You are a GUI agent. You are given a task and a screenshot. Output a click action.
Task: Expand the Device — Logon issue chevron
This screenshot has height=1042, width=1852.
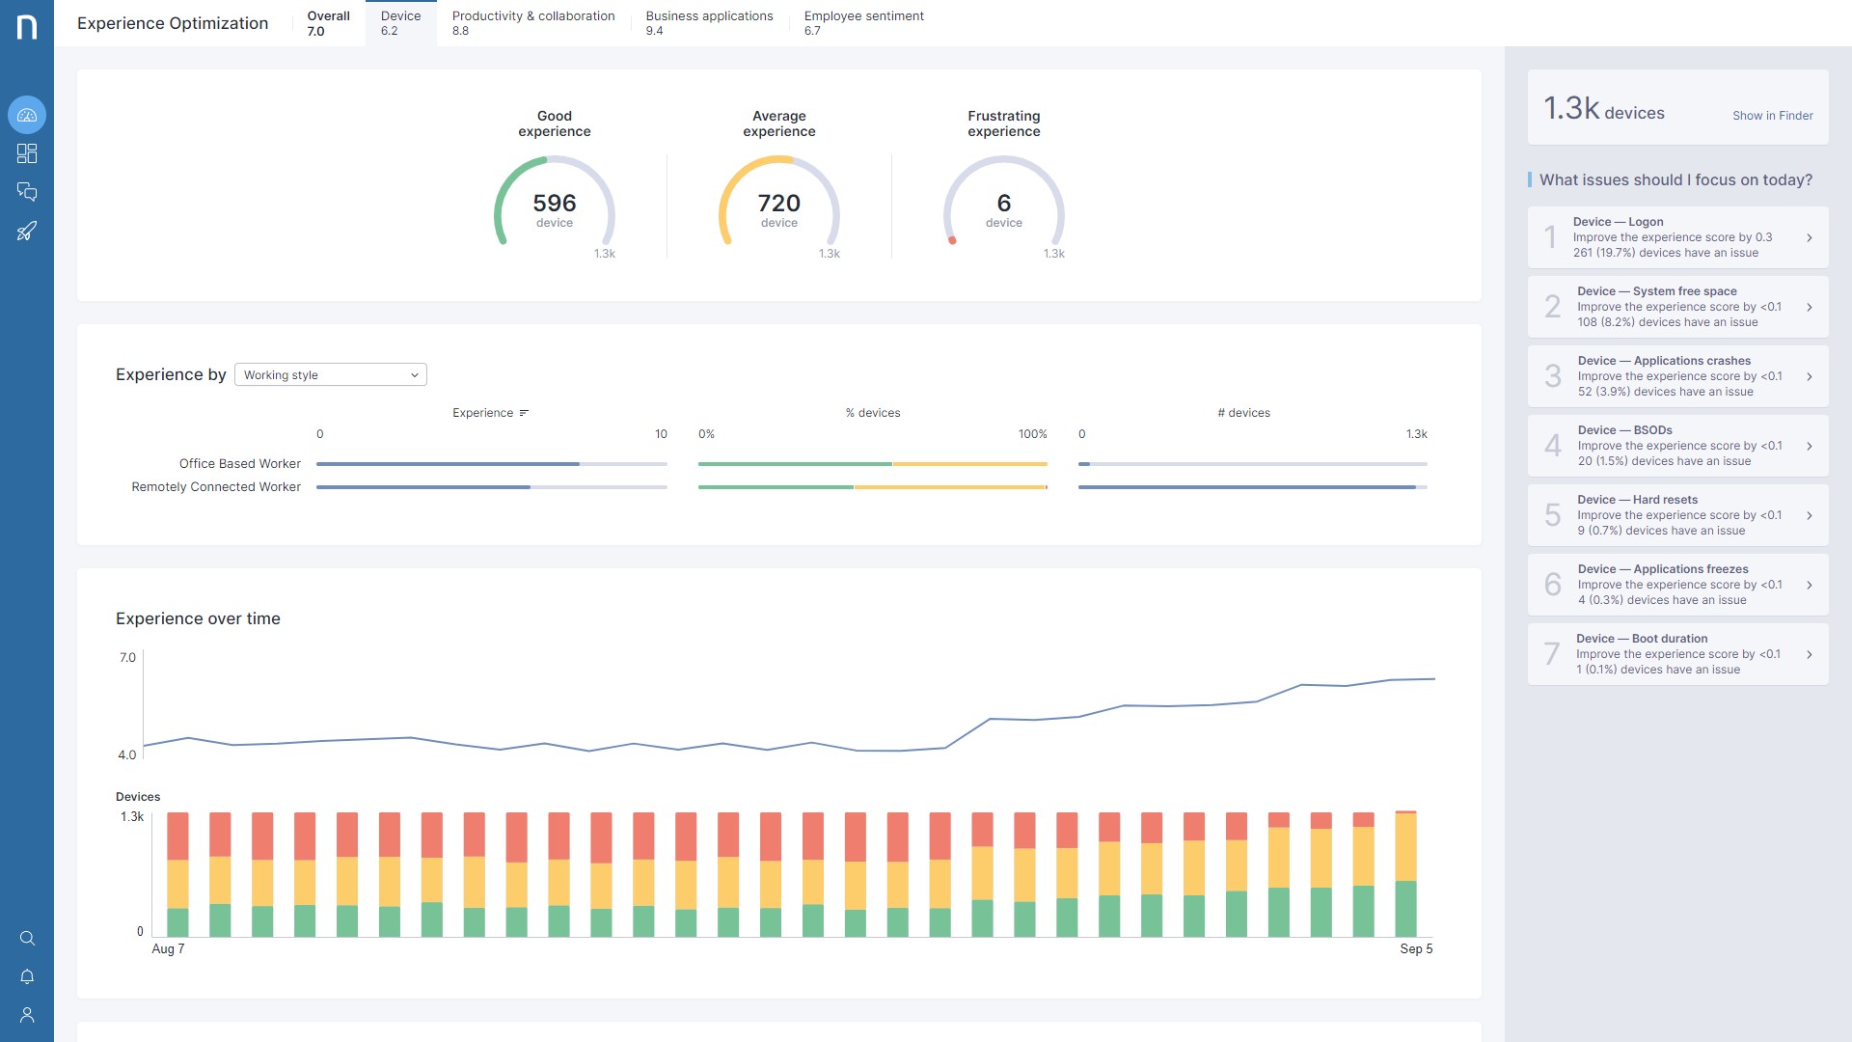[x=1809, y=237]
